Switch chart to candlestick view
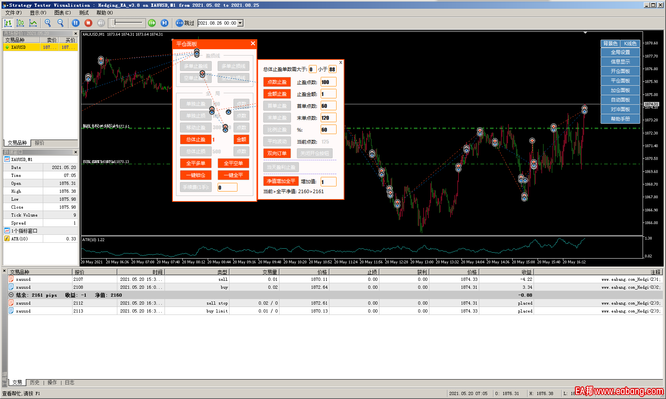This screenshot has height=399, width=666. click(x=20, y=23)
